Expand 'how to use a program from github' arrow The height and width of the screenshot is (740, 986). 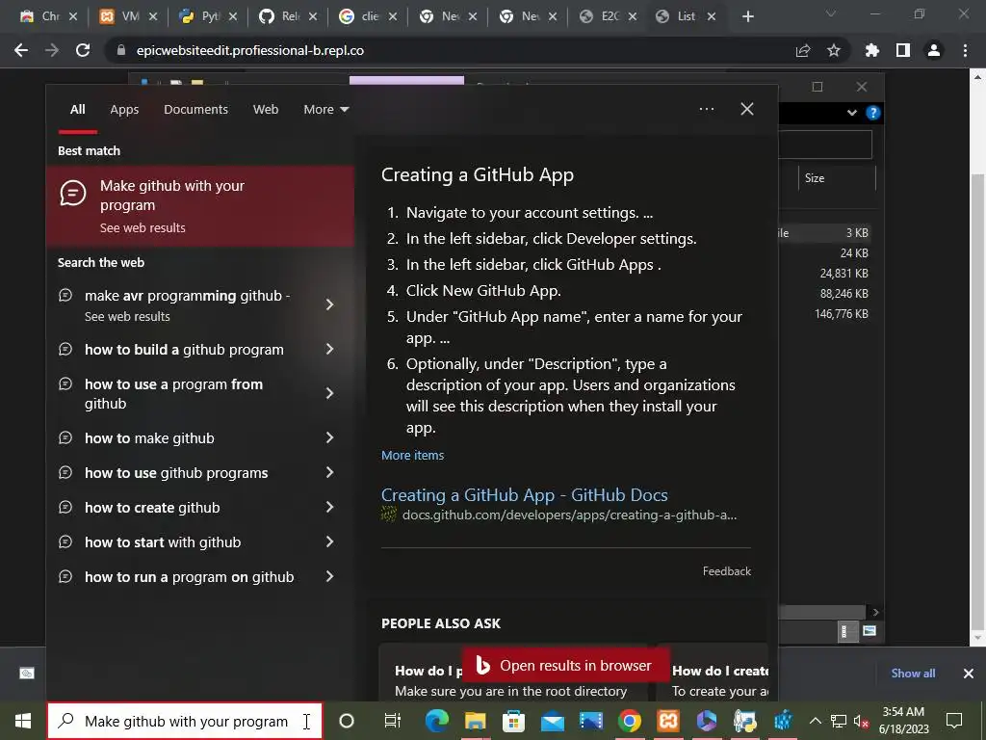point(329,393)
